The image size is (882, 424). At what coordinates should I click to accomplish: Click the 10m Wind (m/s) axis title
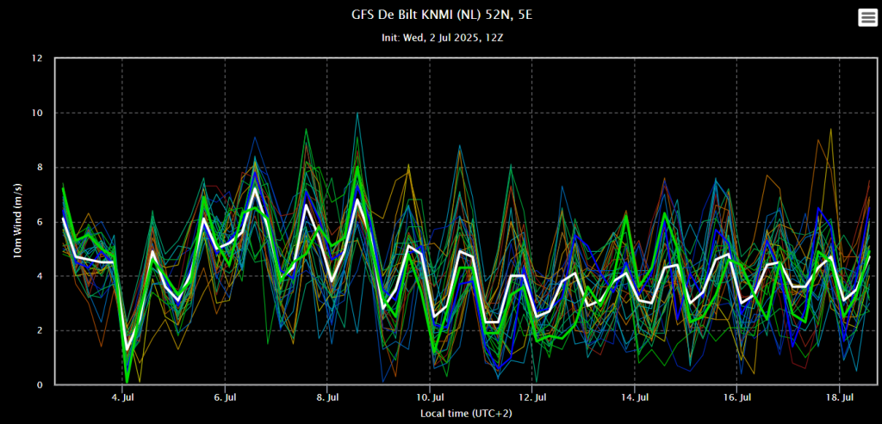17,221
